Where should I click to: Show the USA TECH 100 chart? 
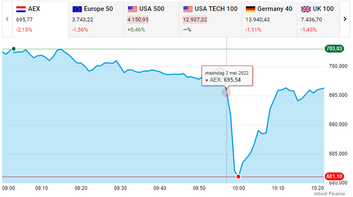coord(210,19)
